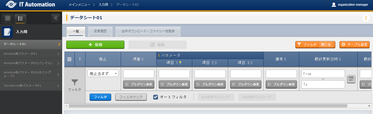Click the 編集 button
Image resolution: width=373 pixels, height=114 pixels.
158,44
